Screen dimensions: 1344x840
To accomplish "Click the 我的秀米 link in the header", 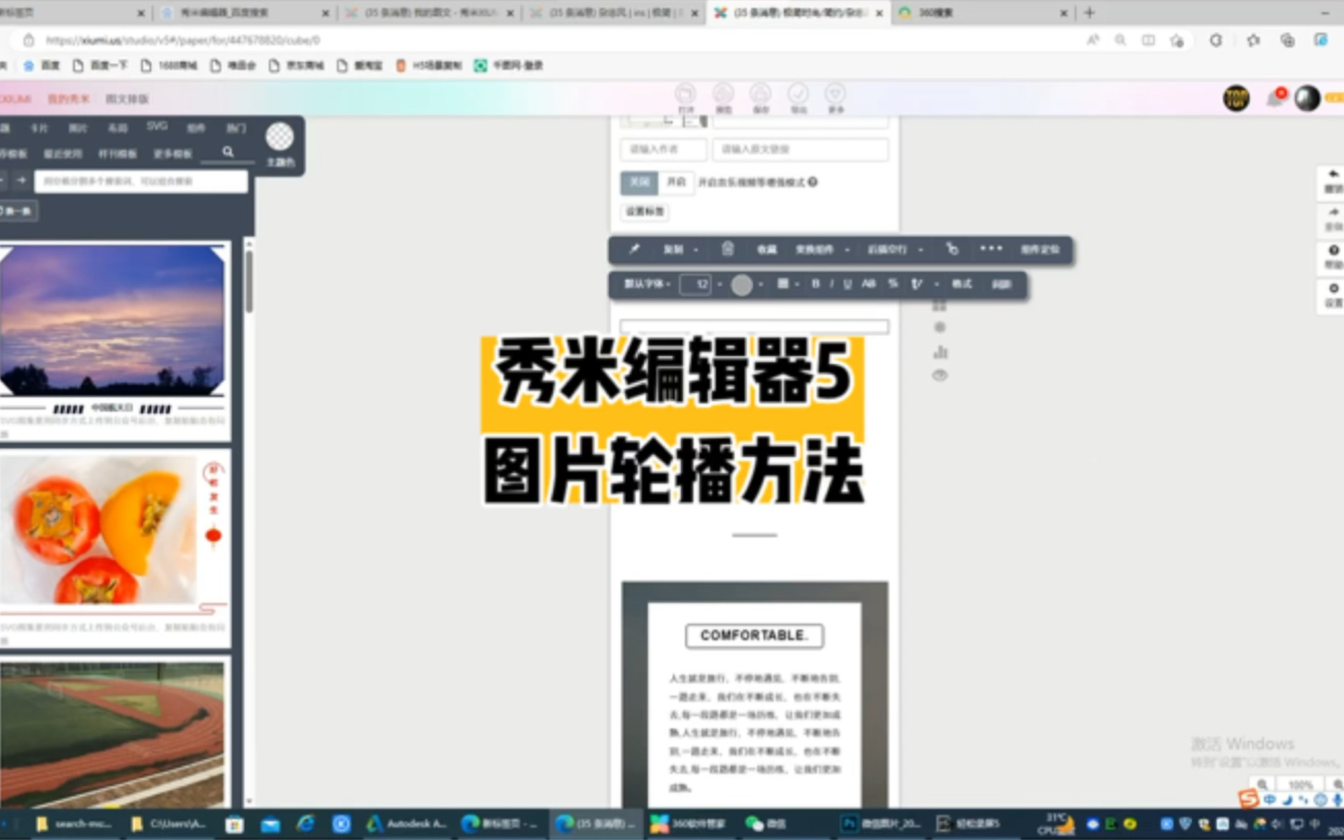I will tap(68, 99).
